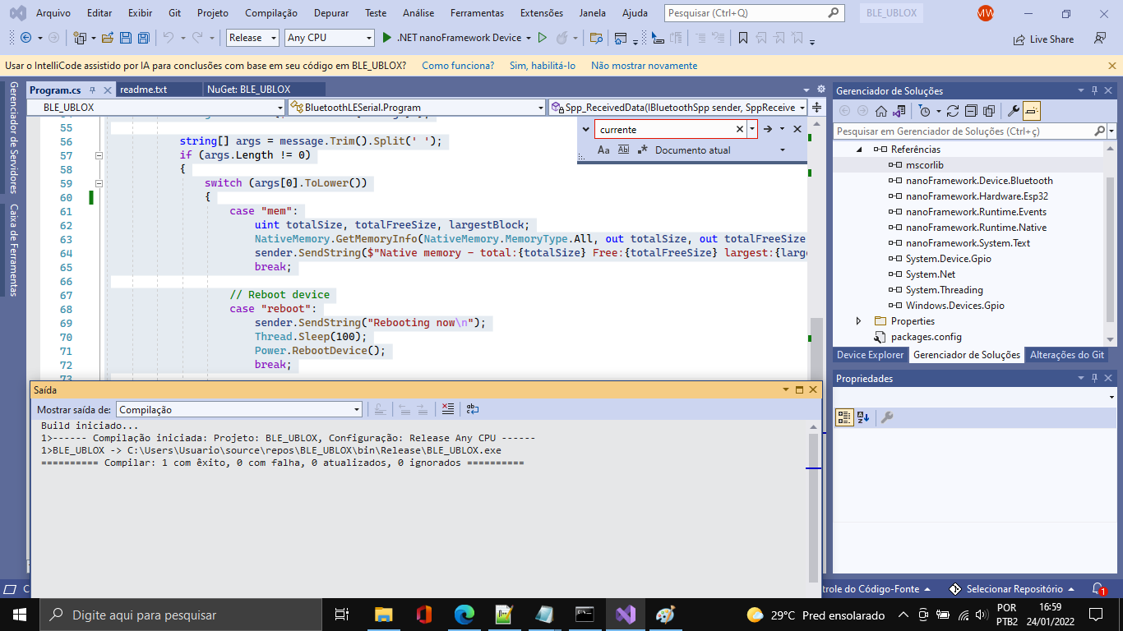This screenshot has width=1123, height=631.
Task: Toggle Match Case in find box
Action: coord(603,150)
